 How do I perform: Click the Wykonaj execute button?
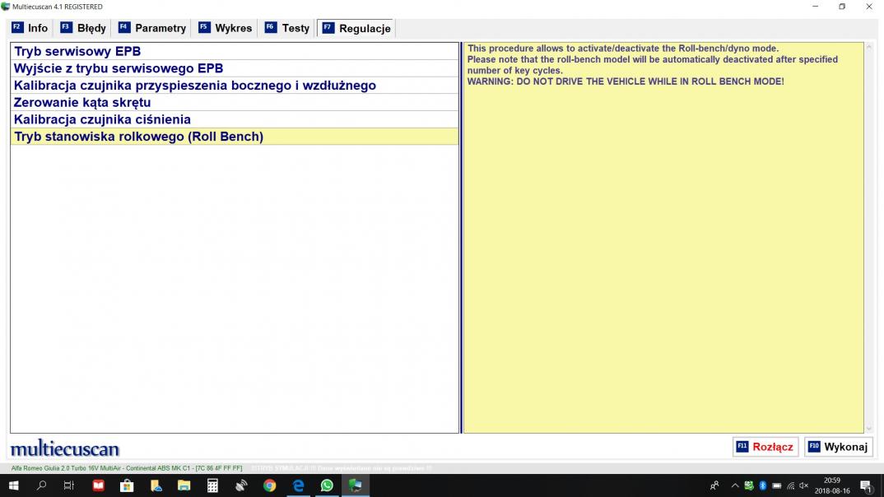[x=839, y=447]
